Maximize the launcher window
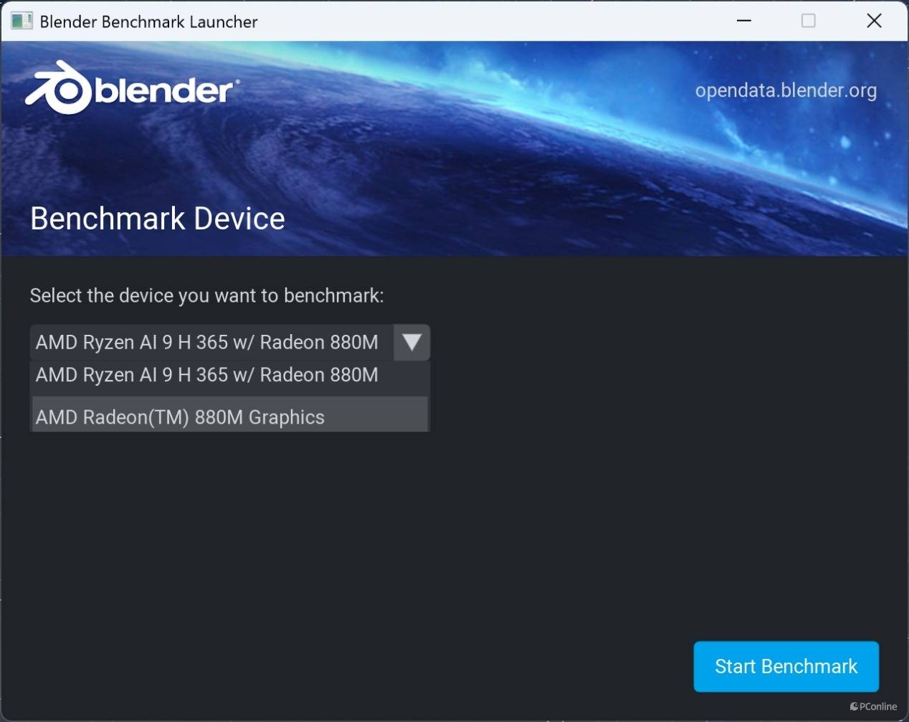The height and width of the screenshot is (722, 909). [808, 21]
